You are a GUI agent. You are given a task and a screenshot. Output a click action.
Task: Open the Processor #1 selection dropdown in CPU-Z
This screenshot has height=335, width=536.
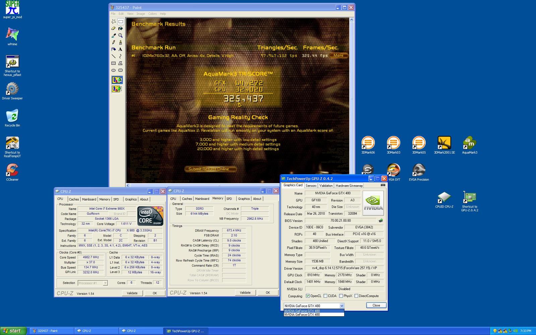pyautogui.click(x=105, y=283)
